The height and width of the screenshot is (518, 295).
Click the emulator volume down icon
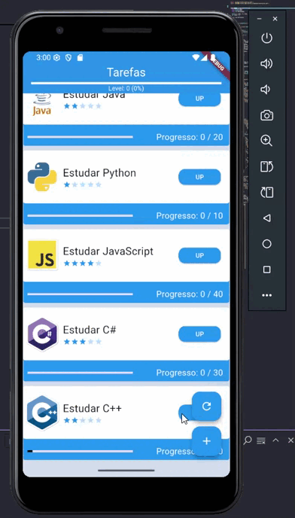pyautogui.click(x=266, y=90)
